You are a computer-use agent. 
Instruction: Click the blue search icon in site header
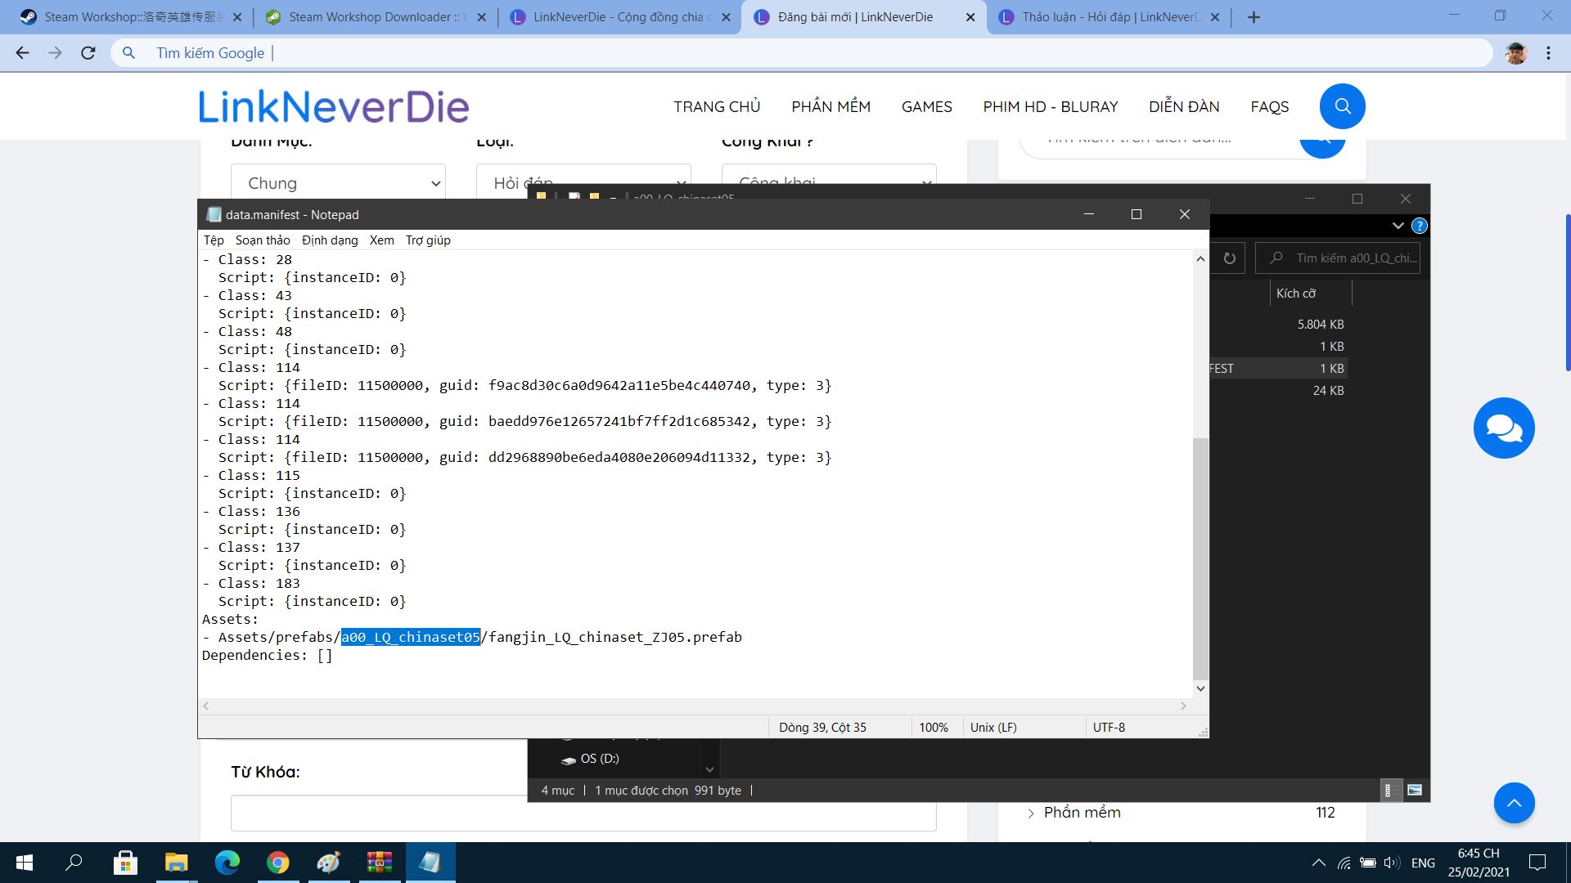click(1342, 106)
